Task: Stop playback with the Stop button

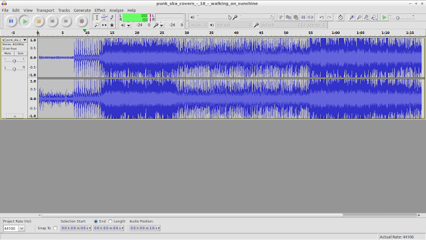Action: pyautogui.click(x=39, y=21)
